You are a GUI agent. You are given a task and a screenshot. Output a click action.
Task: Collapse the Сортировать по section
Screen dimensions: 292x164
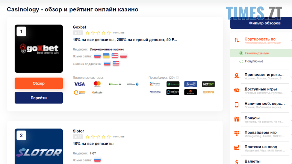tap(261, 40)
